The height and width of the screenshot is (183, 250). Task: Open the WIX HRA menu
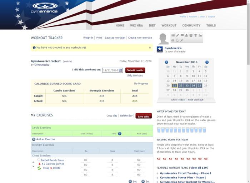pyautogui.click(x=136, y=25)
